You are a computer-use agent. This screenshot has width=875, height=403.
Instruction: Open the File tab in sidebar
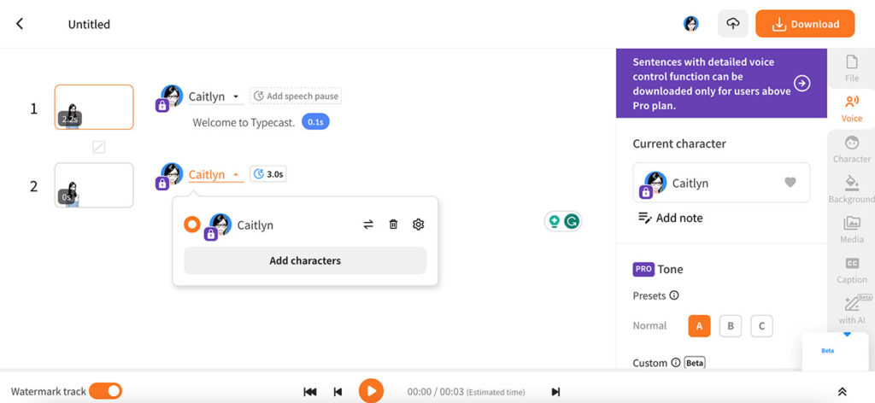pos(852,68)
